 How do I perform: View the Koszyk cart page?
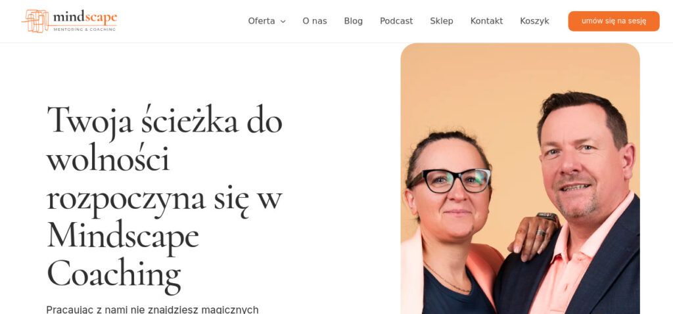tap(534, 21)
